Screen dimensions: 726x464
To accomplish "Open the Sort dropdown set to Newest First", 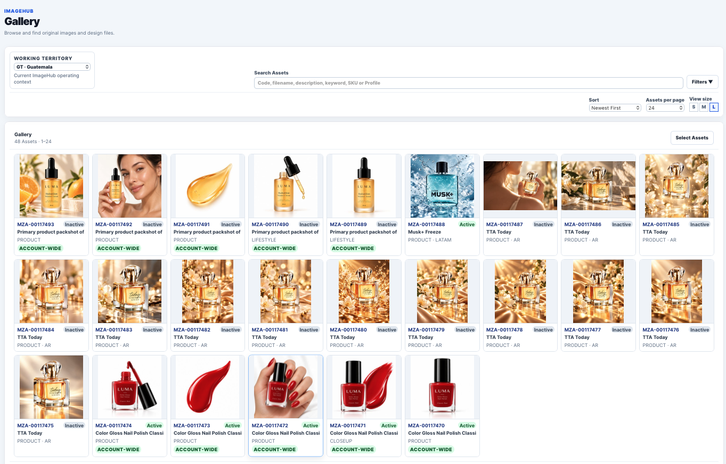I will [615, 108].
